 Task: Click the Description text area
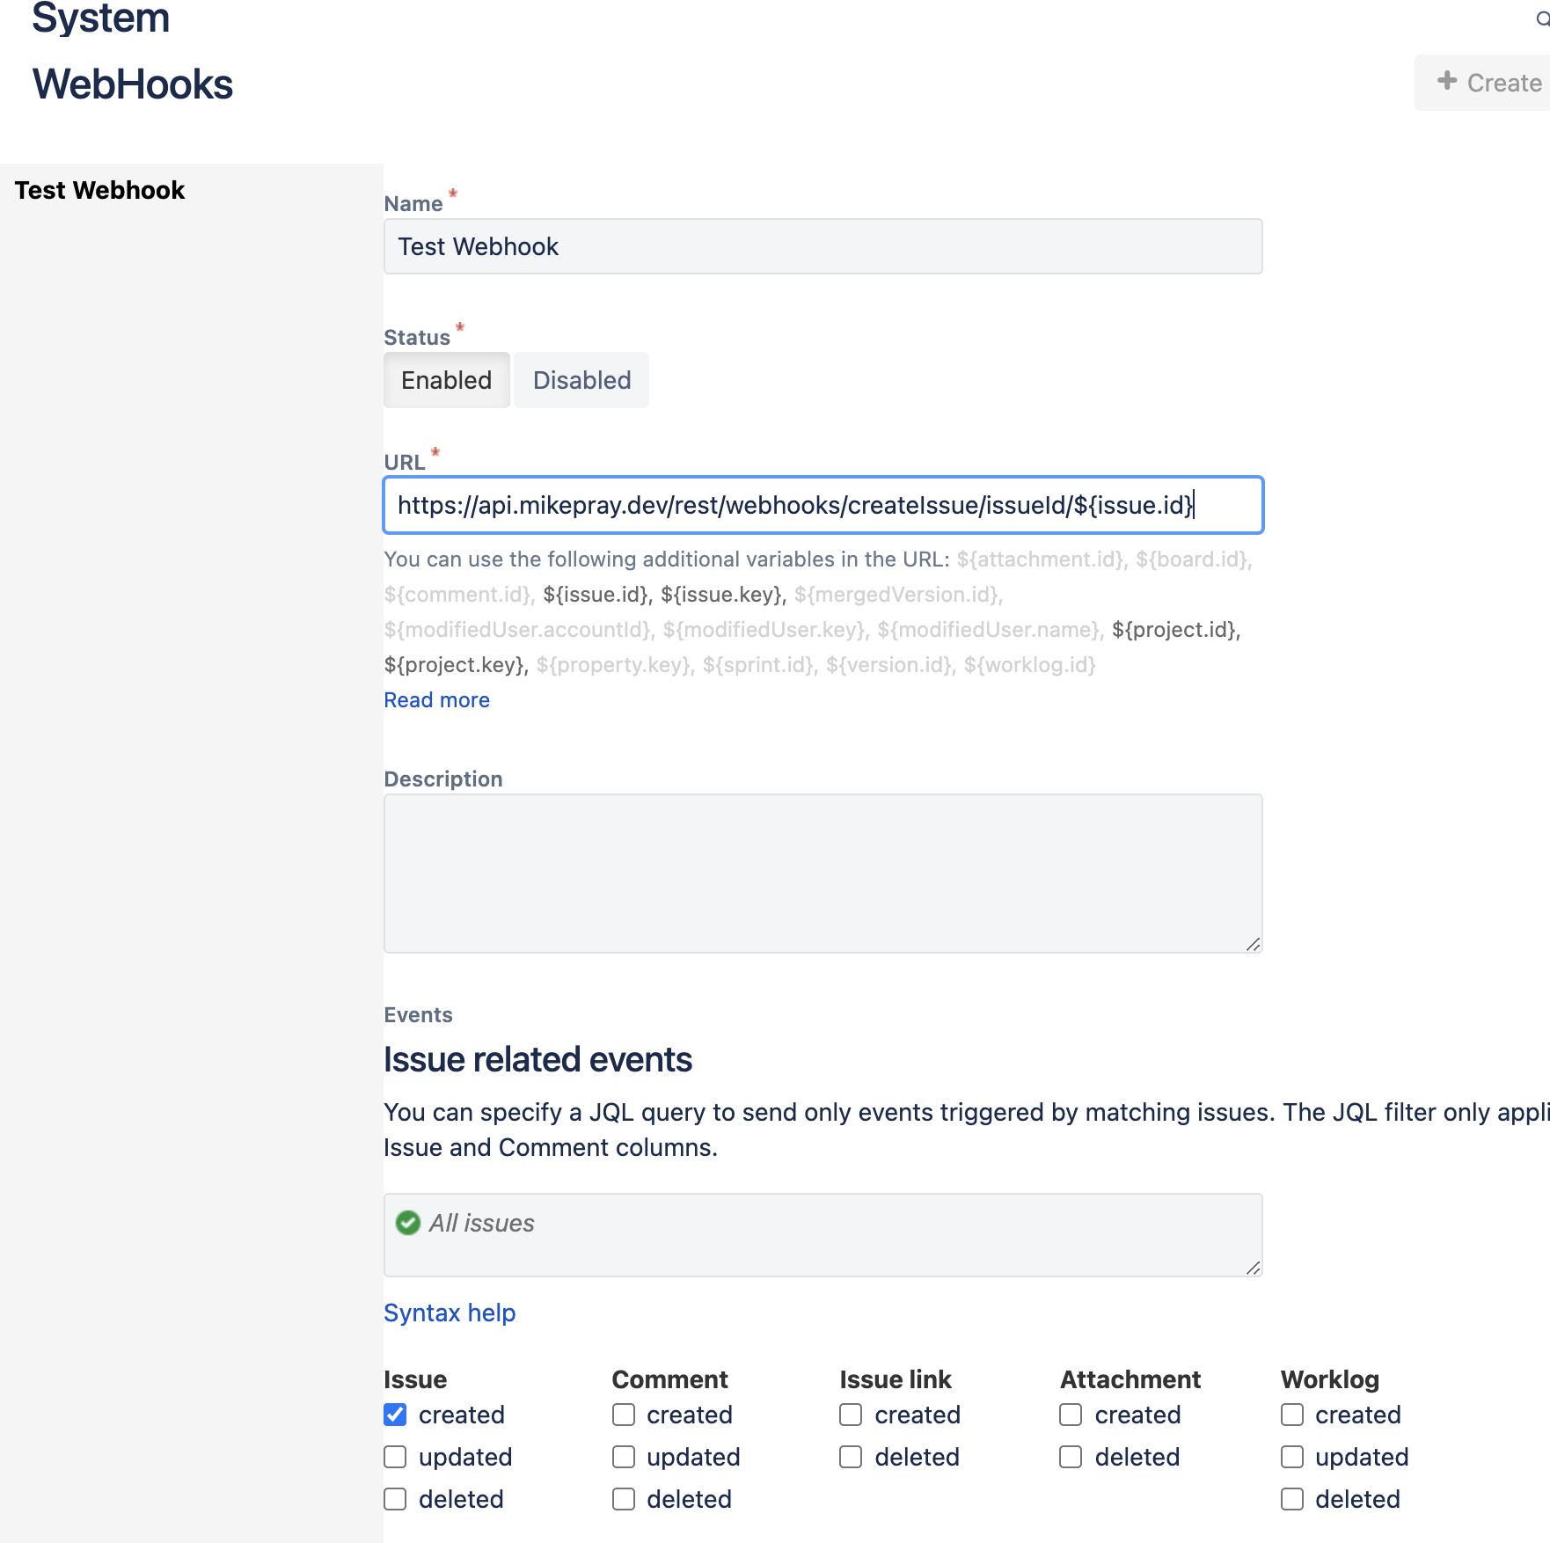823,874
